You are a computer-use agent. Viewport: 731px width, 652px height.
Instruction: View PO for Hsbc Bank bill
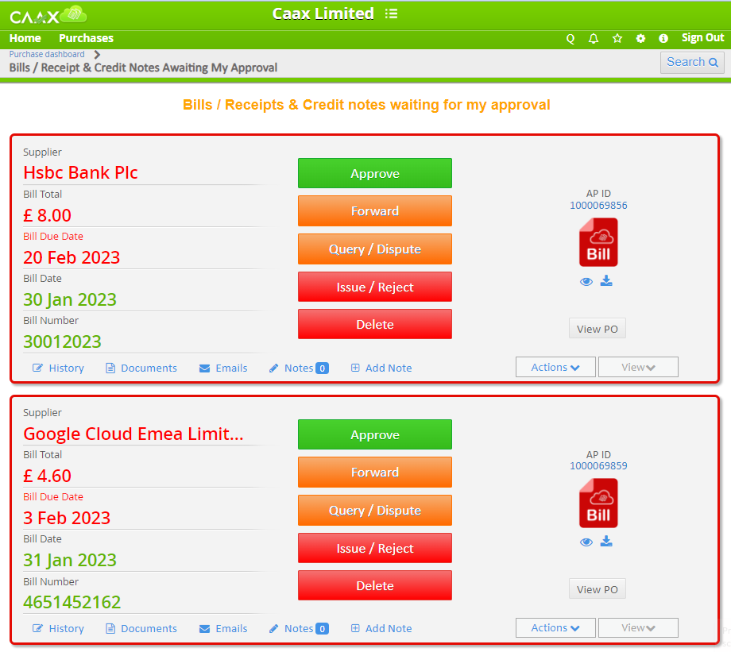pos(598,329)
